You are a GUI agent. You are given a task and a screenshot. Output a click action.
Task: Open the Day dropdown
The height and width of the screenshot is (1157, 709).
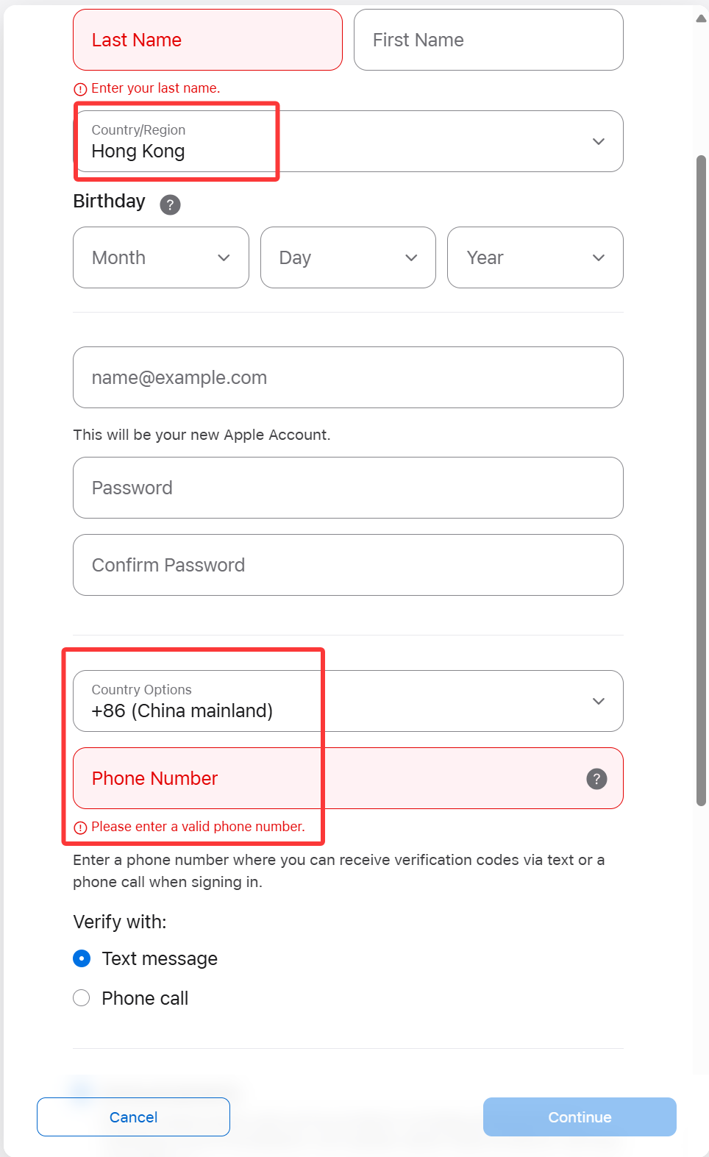(348, 257)
